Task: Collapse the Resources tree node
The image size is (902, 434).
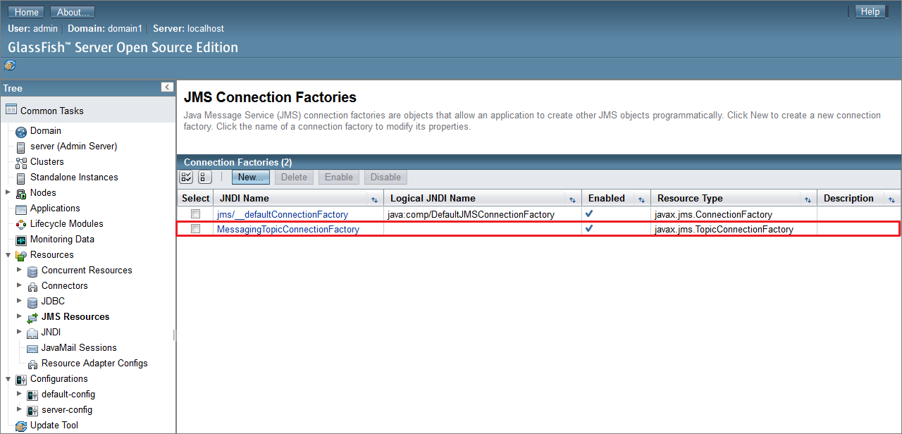Action: 8,254
